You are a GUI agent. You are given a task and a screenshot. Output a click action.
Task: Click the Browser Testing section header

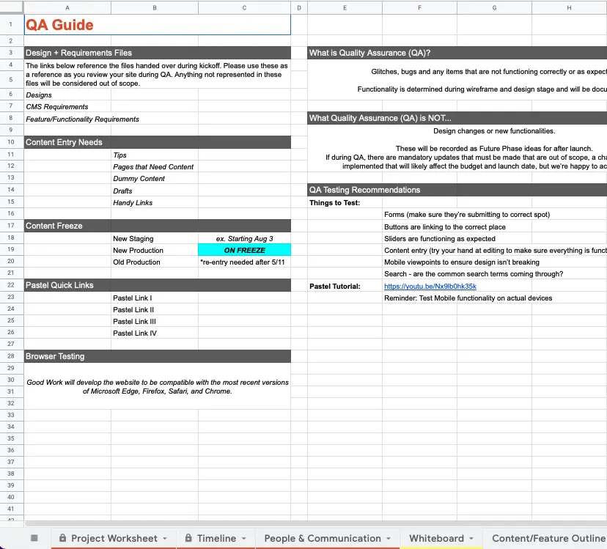(158, 356)
